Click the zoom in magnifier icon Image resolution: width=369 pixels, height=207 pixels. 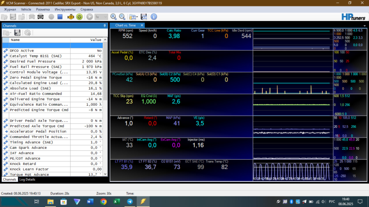pyautogui.click(x=113, y=17)
